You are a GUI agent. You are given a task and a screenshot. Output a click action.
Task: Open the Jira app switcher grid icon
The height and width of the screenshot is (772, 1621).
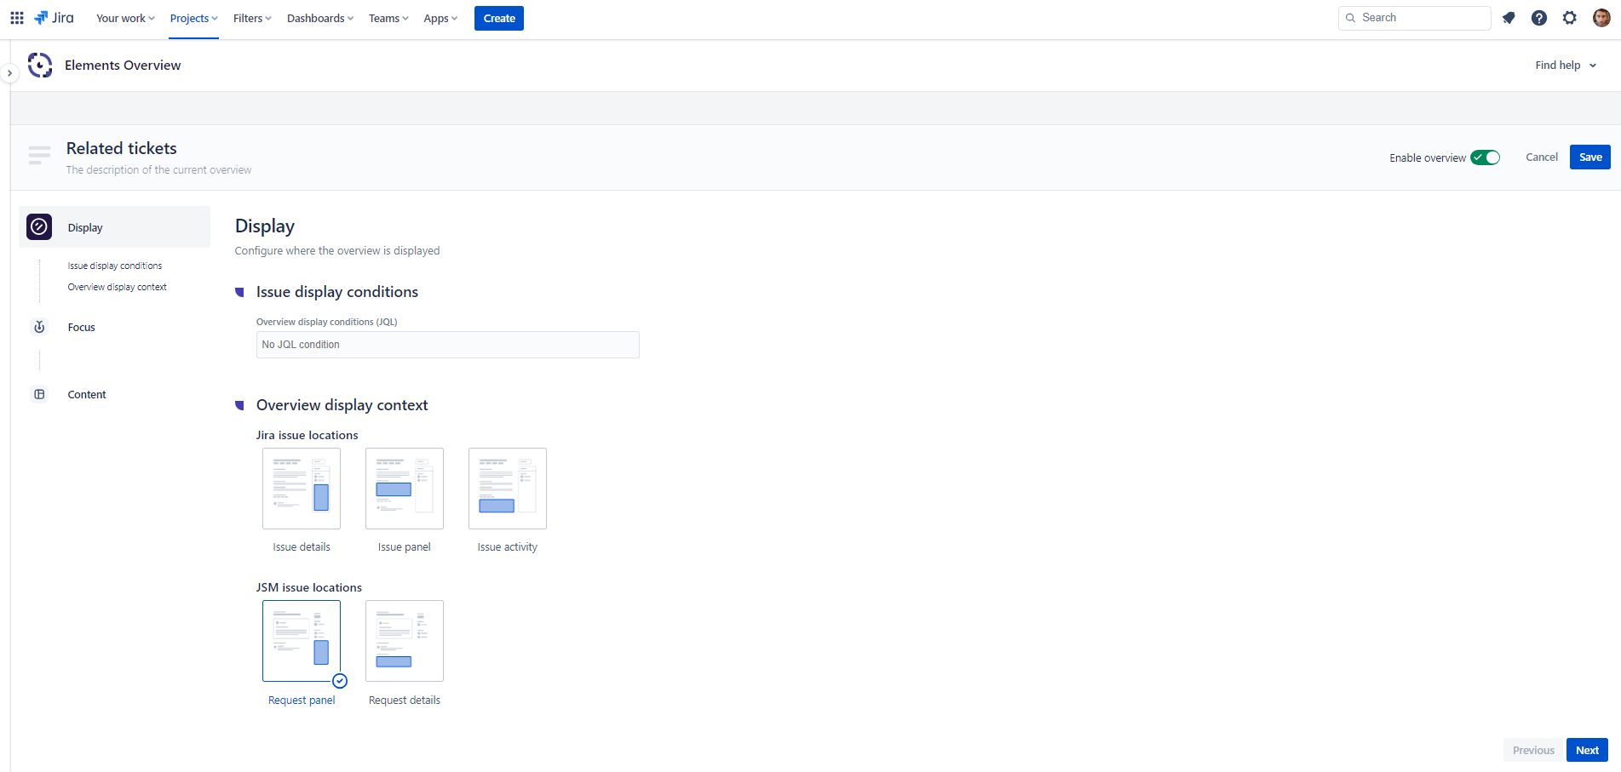[17, 18]
